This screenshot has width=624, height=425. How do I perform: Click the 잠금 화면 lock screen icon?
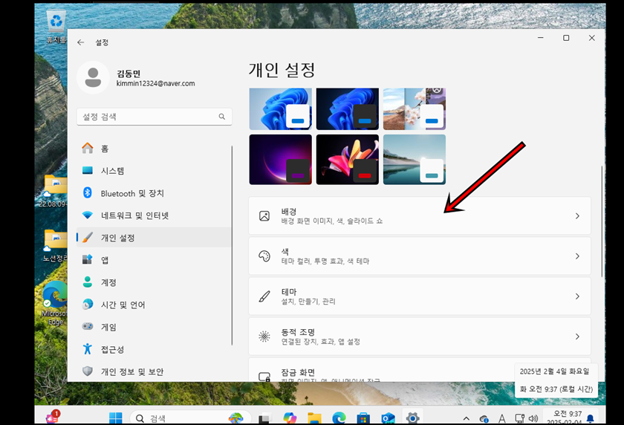coord(264,376)
